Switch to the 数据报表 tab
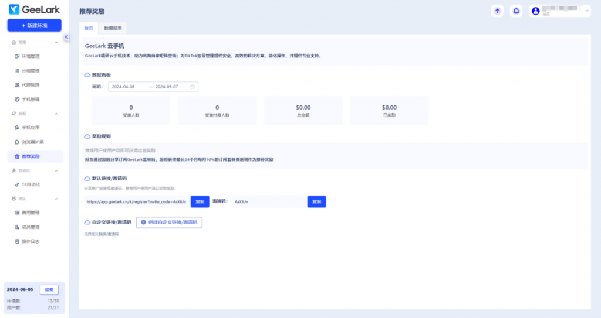 point(112,28)
